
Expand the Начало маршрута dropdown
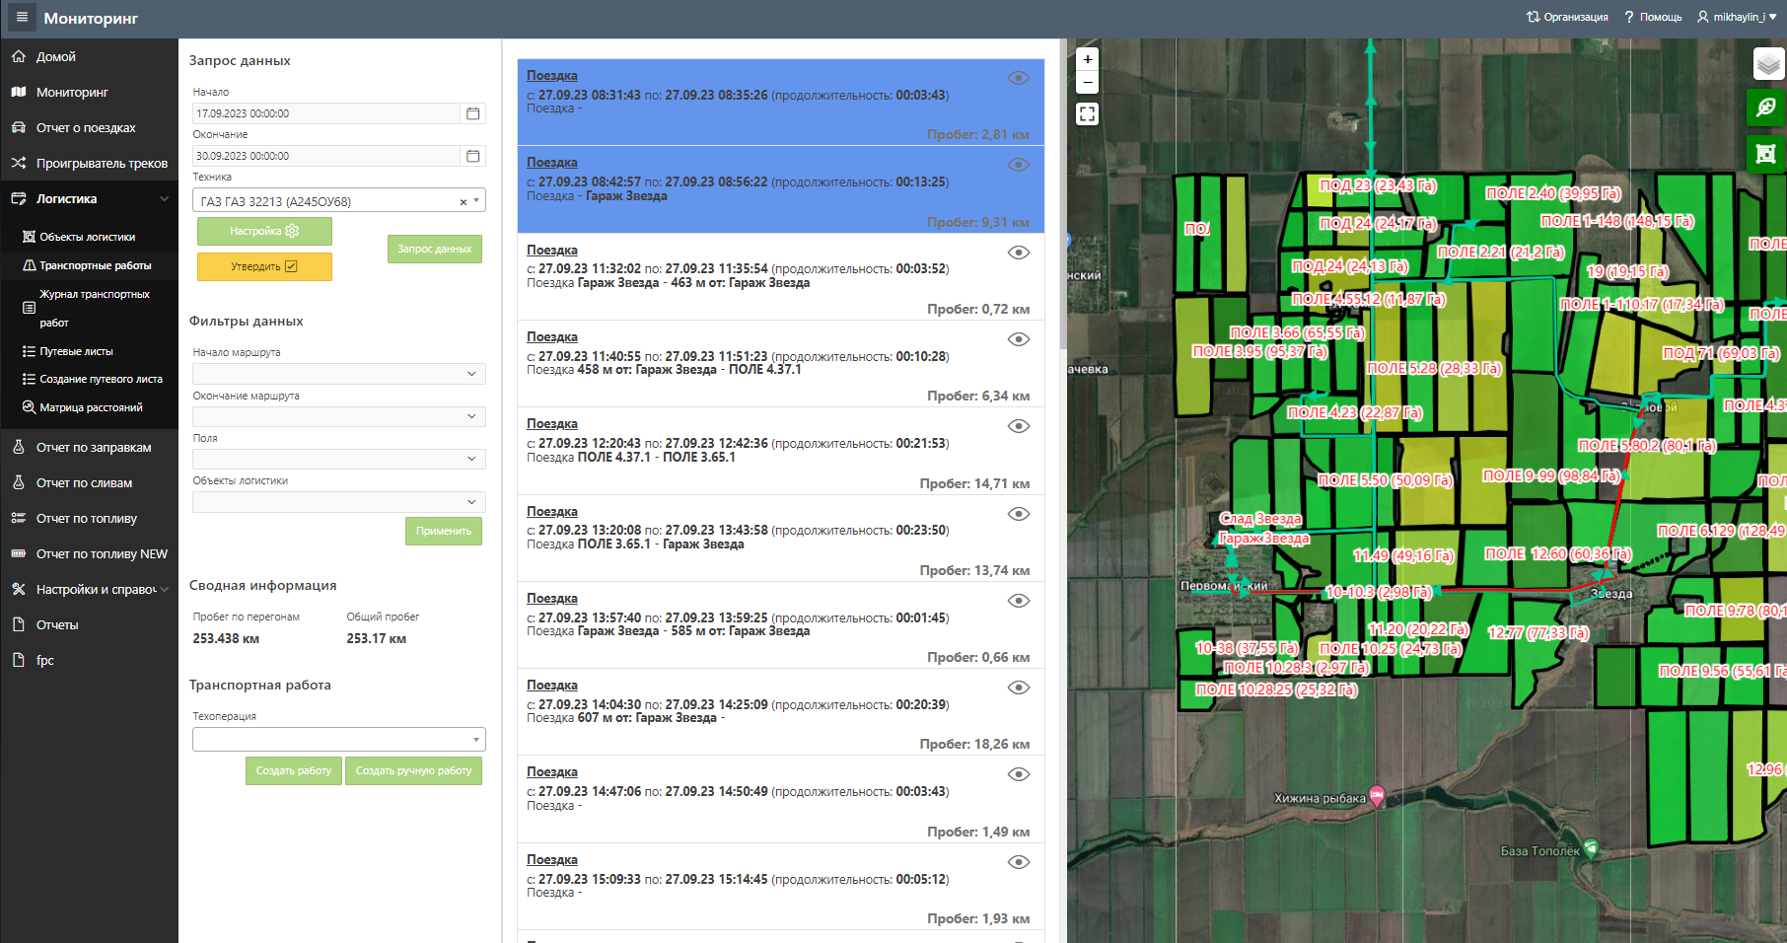coord(339,374)
